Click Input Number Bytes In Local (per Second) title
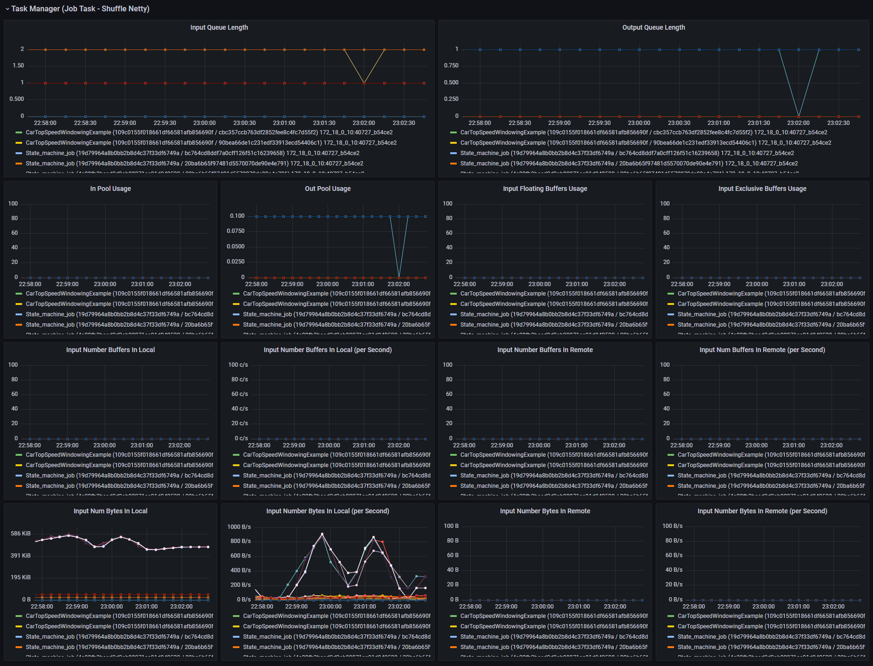 click(x=328, y=511)
